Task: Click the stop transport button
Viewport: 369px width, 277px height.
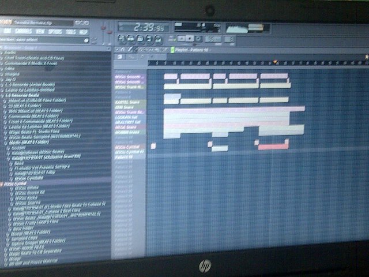Action: (190, 38)
